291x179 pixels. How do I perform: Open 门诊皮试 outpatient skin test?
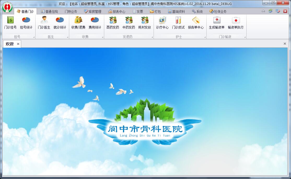178,23
